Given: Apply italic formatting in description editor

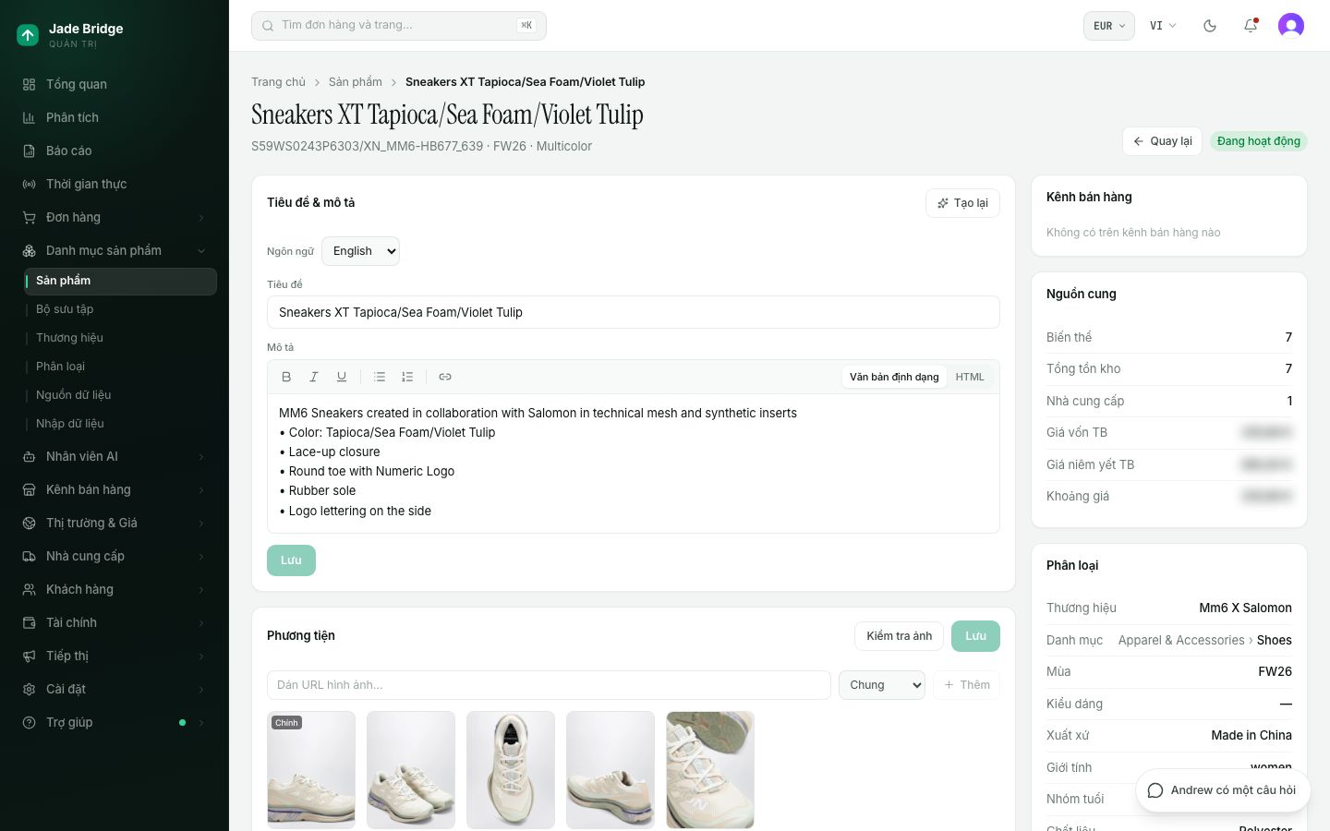Looking at the screenshot, I should (314, 377).
